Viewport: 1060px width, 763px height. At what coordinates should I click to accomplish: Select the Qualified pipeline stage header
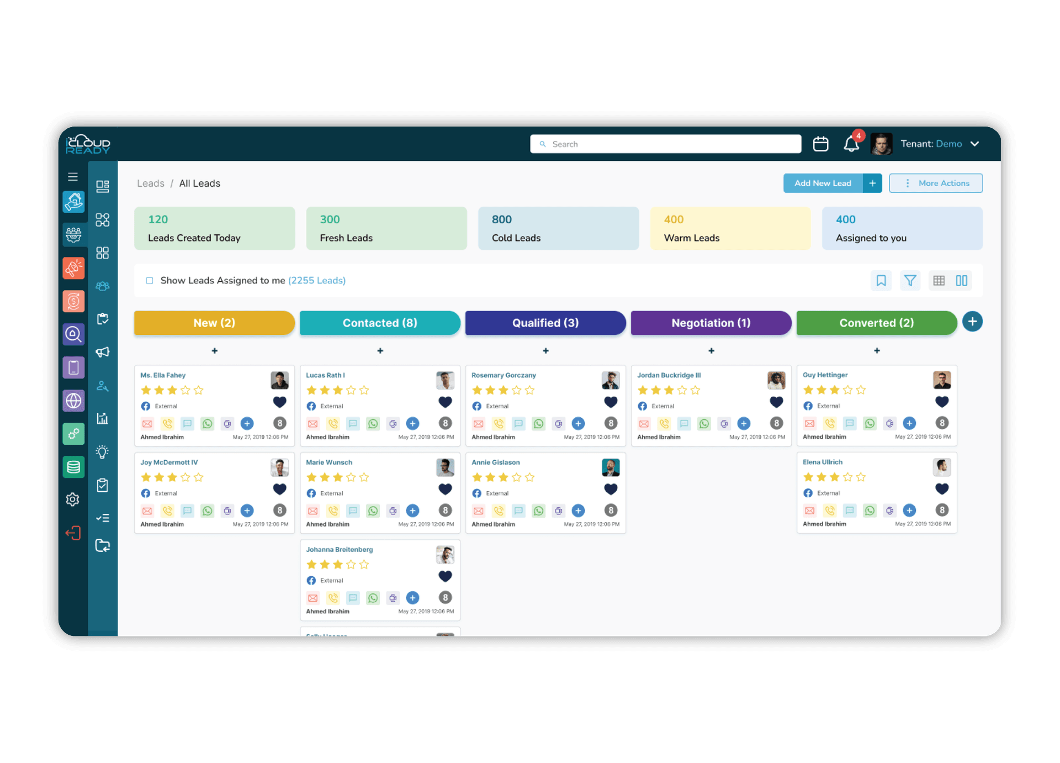(545, 323)
